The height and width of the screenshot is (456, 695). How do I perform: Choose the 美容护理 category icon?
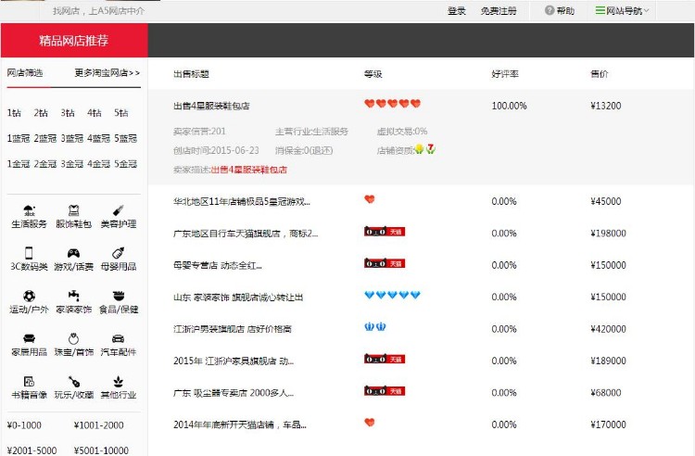119,210
